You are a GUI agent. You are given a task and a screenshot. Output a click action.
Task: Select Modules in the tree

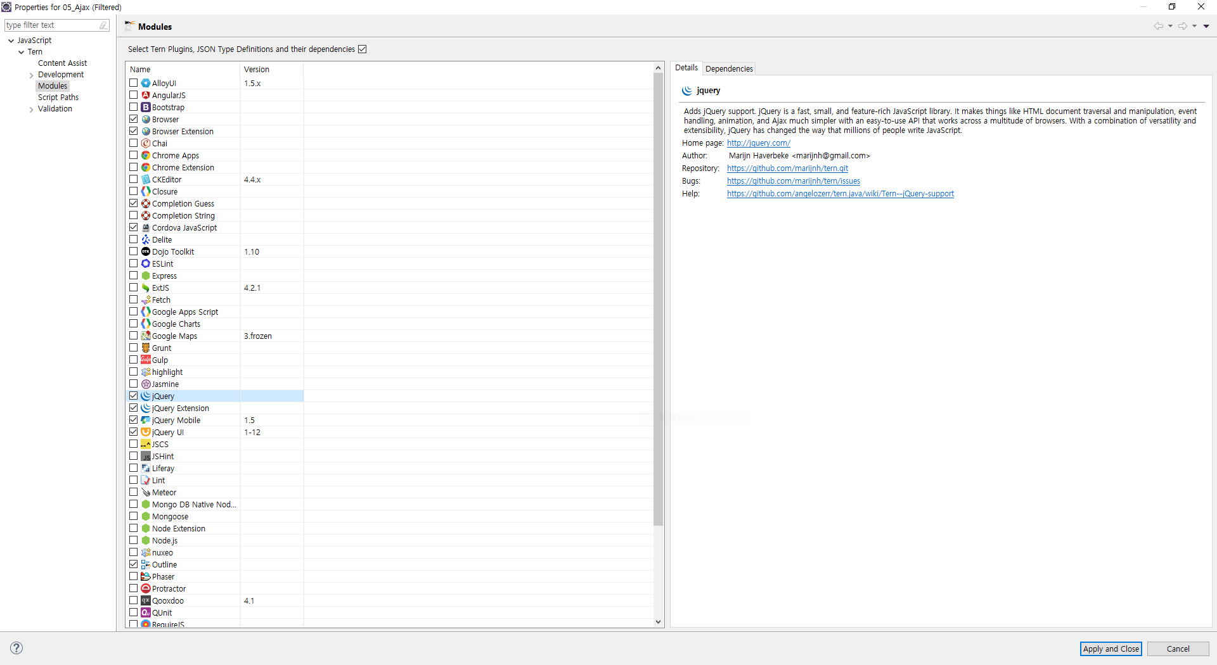53,86
